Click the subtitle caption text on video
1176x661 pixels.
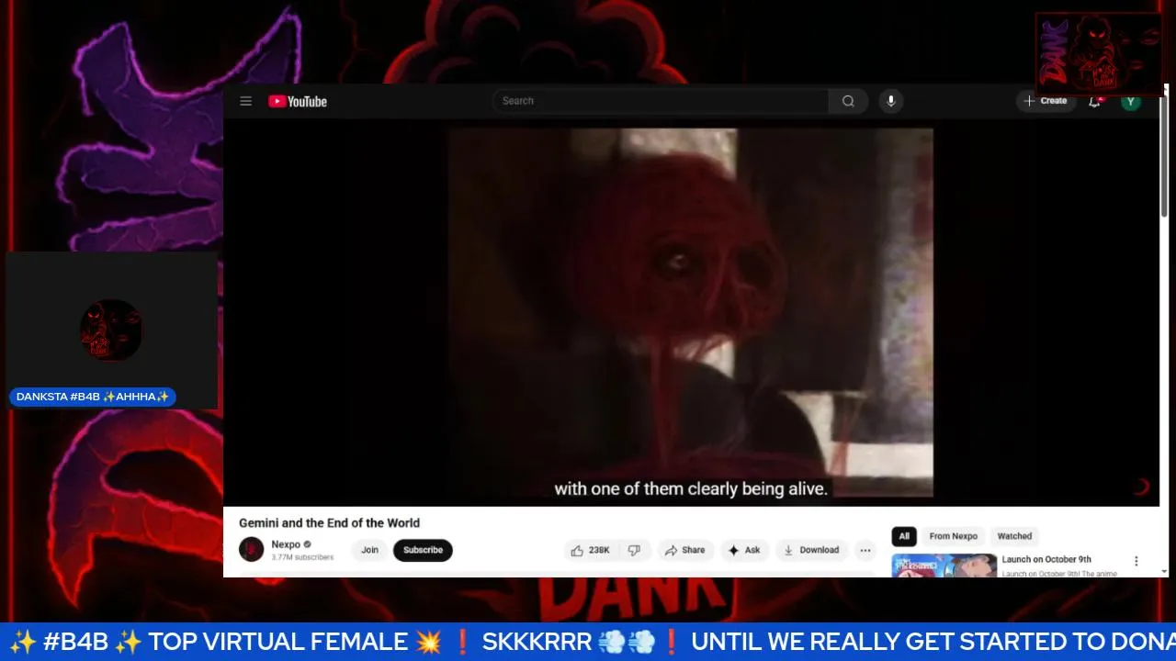tap(691, 489)
